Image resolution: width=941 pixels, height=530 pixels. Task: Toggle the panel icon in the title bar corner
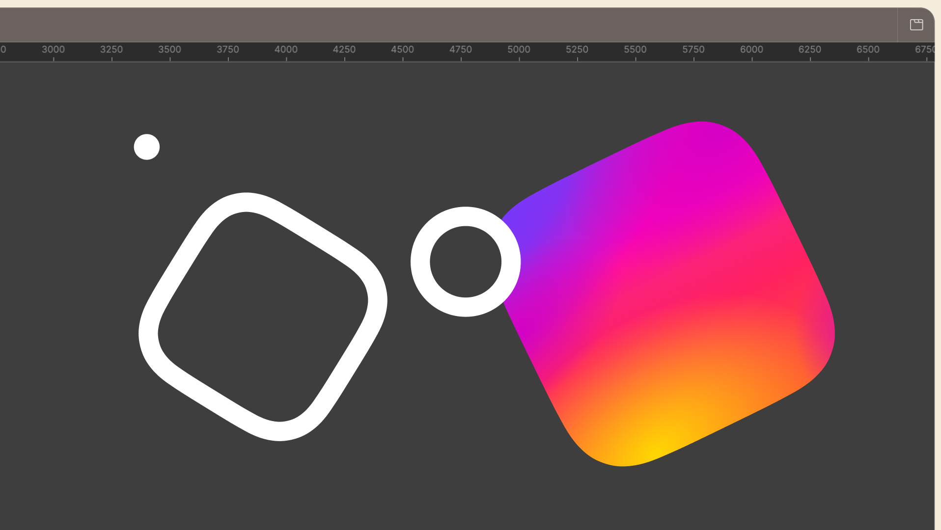[x=916, y=25]
